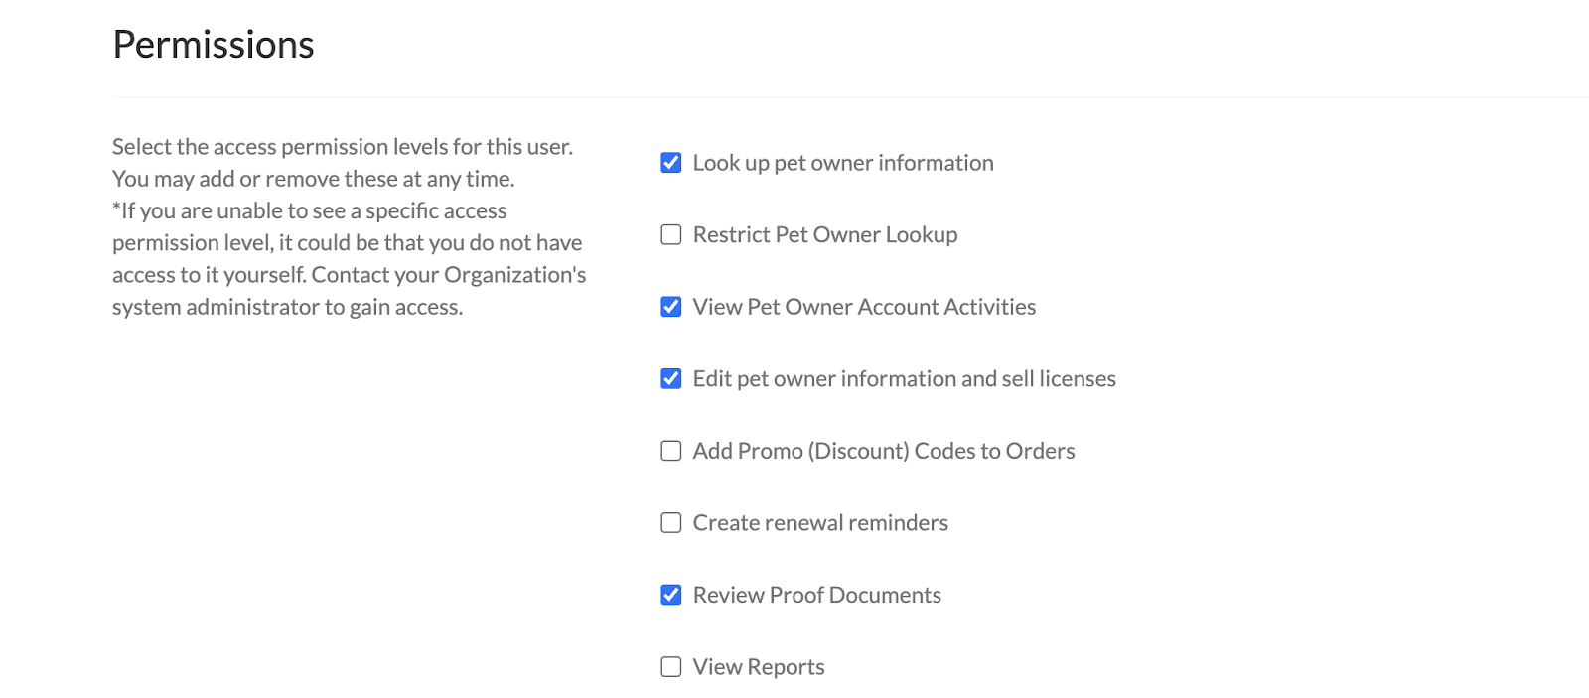Toggle the Create renewal reminders checkbox
The height and width of the screenshot is (698, 1589).
(670, 522)
